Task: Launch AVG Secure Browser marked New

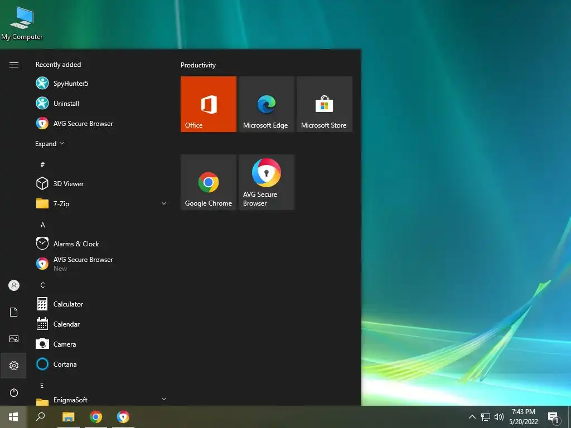Action: [x=102, y=264]
